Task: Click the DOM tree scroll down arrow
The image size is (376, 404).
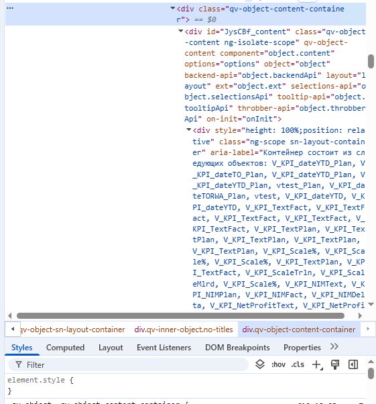Action: [x=371, y=304]
